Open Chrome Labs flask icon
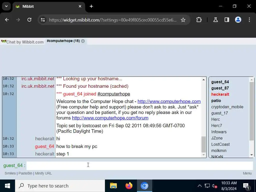 click(x=215, y=20)
